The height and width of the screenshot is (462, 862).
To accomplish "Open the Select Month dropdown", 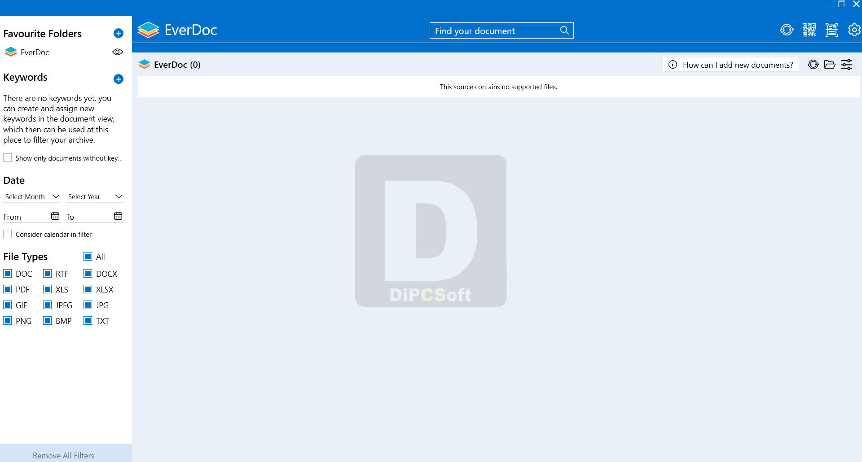I will coord(32,197).
